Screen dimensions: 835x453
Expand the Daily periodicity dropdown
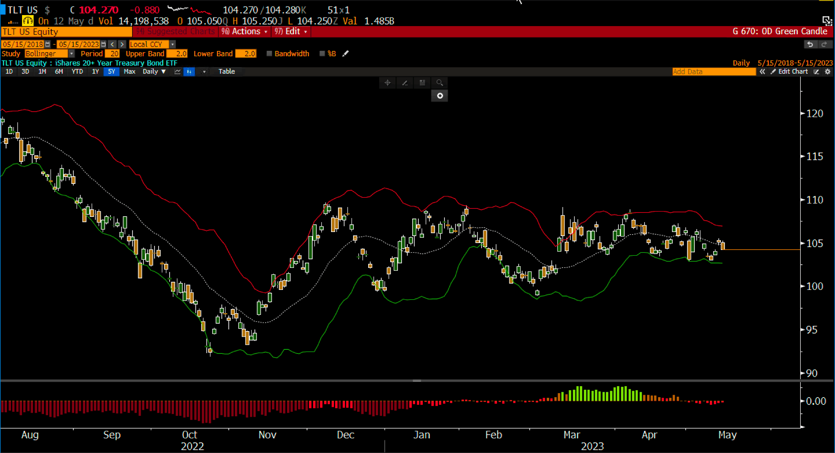(154, 71)
